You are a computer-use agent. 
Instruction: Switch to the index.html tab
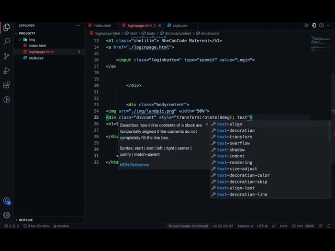[102, 26]
